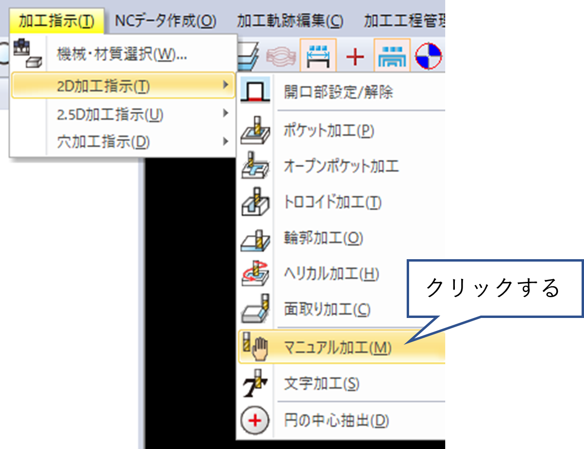Choose オープンポケット加工 entry
This screenshot has height=449, width=584.
click(342, 167)
